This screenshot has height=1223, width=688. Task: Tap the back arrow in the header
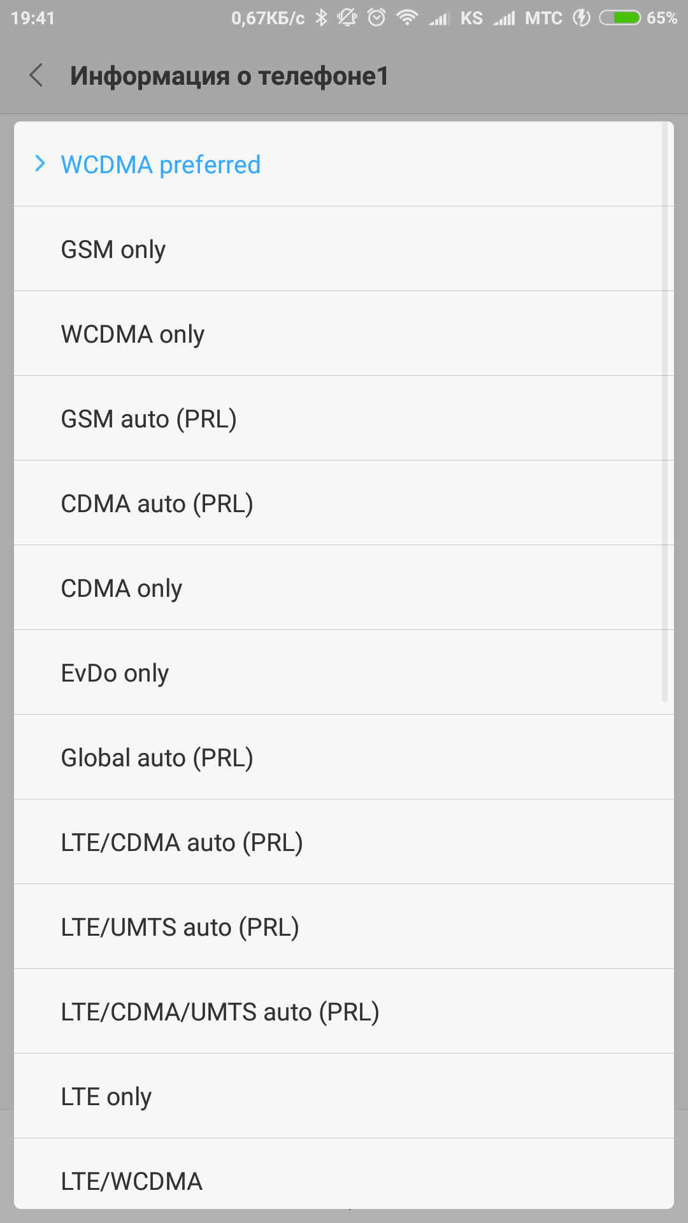36,75
